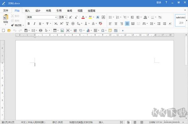Open file with folder icon
188x124 pixels.
coord(9,31)
